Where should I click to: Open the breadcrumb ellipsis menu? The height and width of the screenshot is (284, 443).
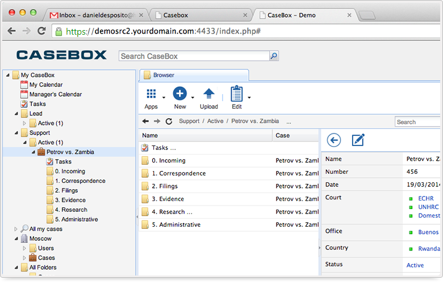289,122
